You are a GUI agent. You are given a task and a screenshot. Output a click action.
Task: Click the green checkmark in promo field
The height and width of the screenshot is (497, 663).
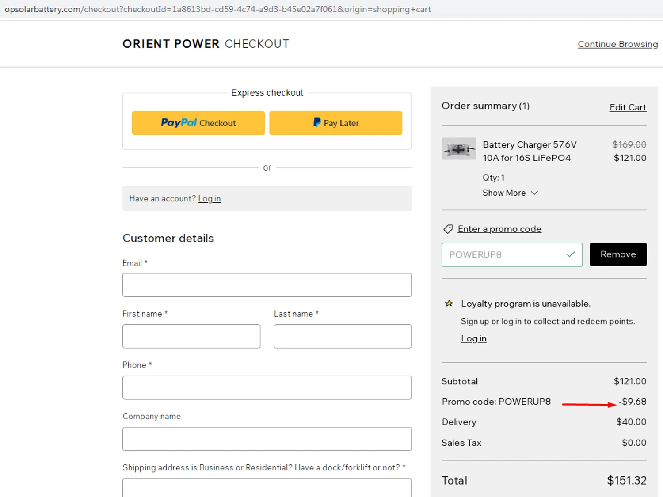(571, 254)
